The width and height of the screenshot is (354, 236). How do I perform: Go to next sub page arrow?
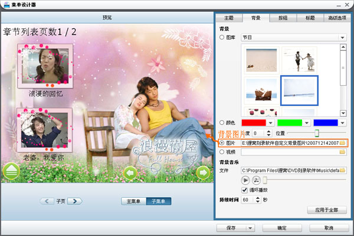(75, 201)
